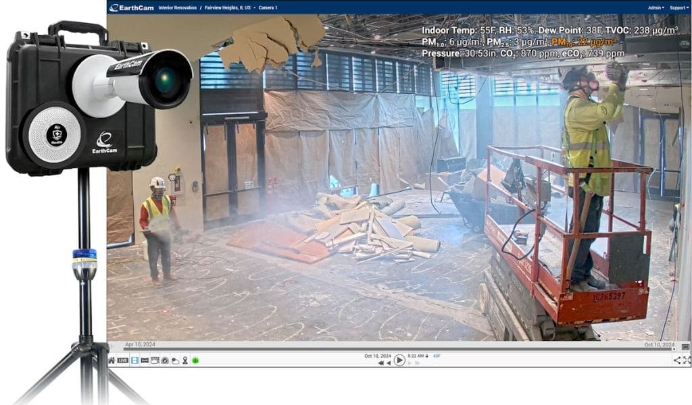This screenshot has height=405, width=692.
Task: Open the panorama view icon
Action: click(x=145, y=360)
